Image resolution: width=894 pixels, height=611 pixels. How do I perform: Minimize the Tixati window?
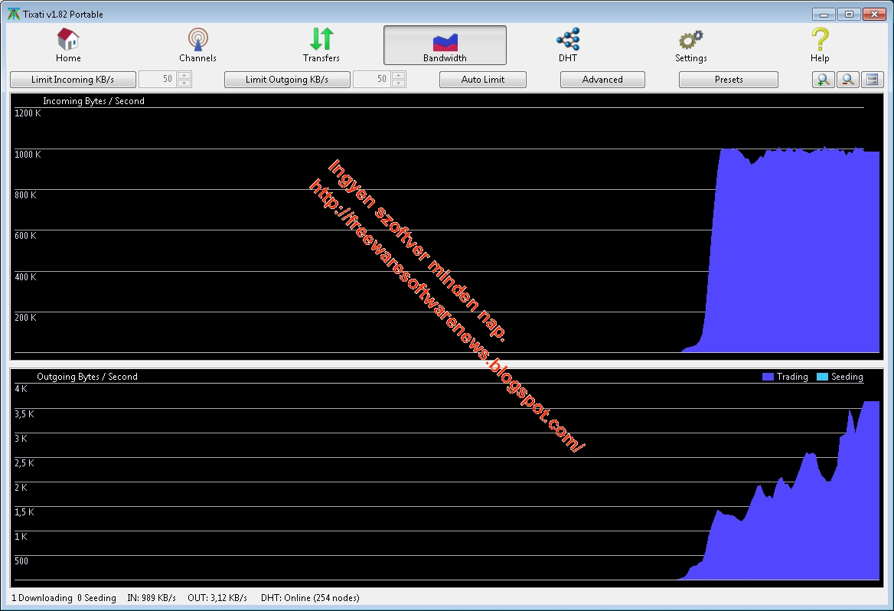click(824, 14)
